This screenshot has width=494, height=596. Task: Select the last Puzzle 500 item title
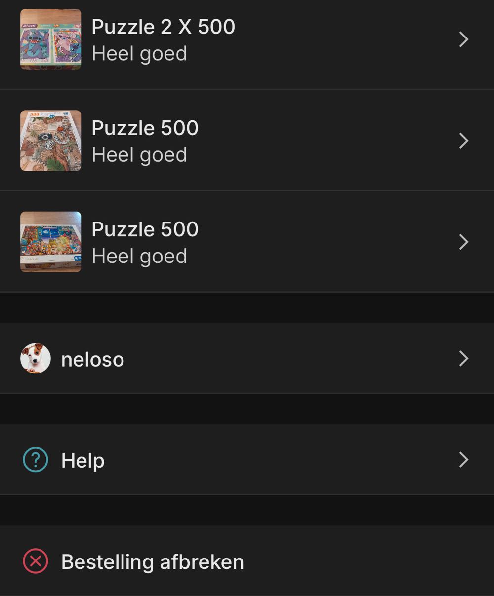pos(145,229)
